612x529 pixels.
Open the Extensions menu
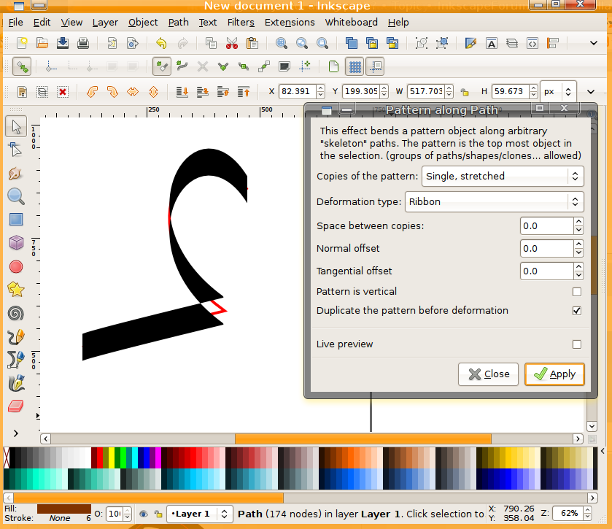pos(290,23)
